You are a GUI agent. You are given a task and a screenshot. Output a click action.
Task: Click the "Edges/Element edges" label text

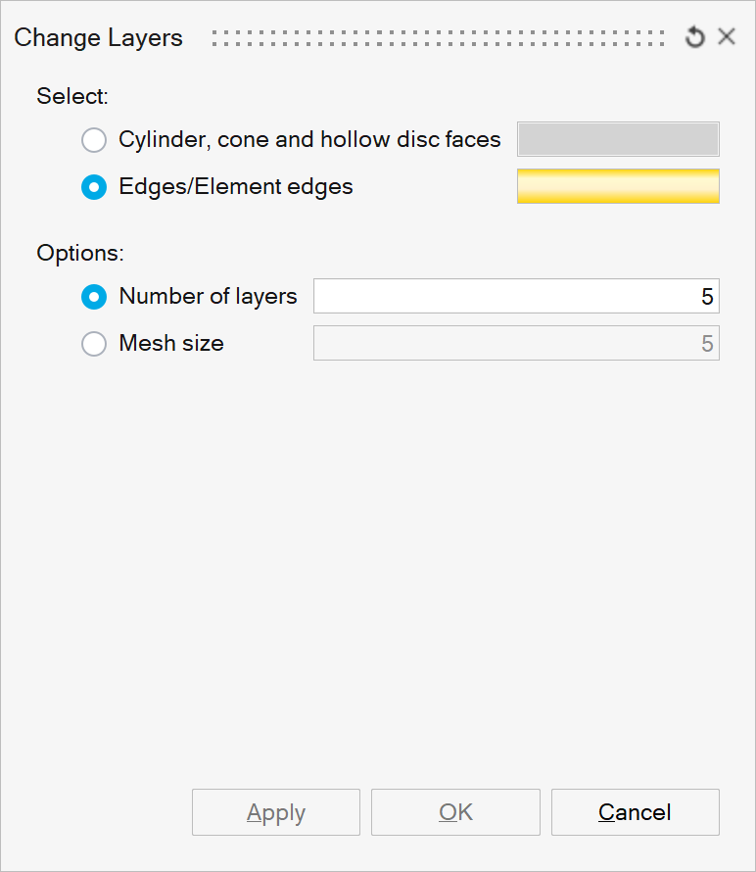[236, 187]
